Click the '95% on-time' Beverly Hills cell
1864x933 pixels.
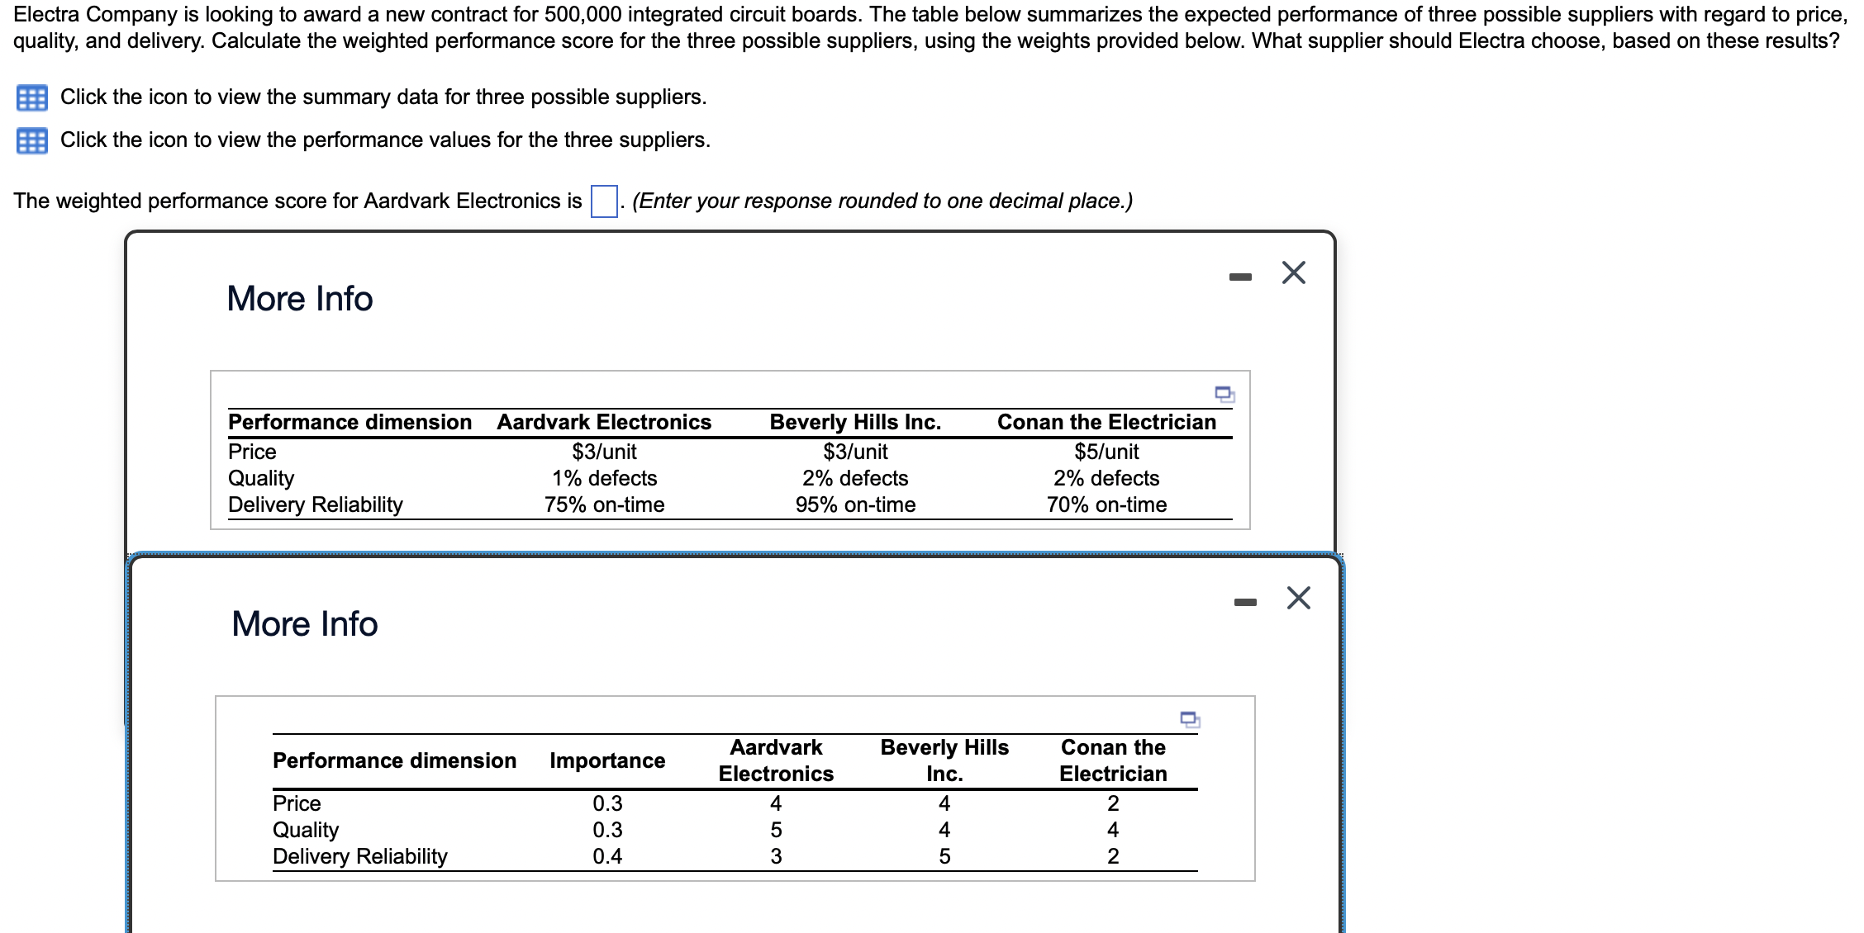click(855, 504)
